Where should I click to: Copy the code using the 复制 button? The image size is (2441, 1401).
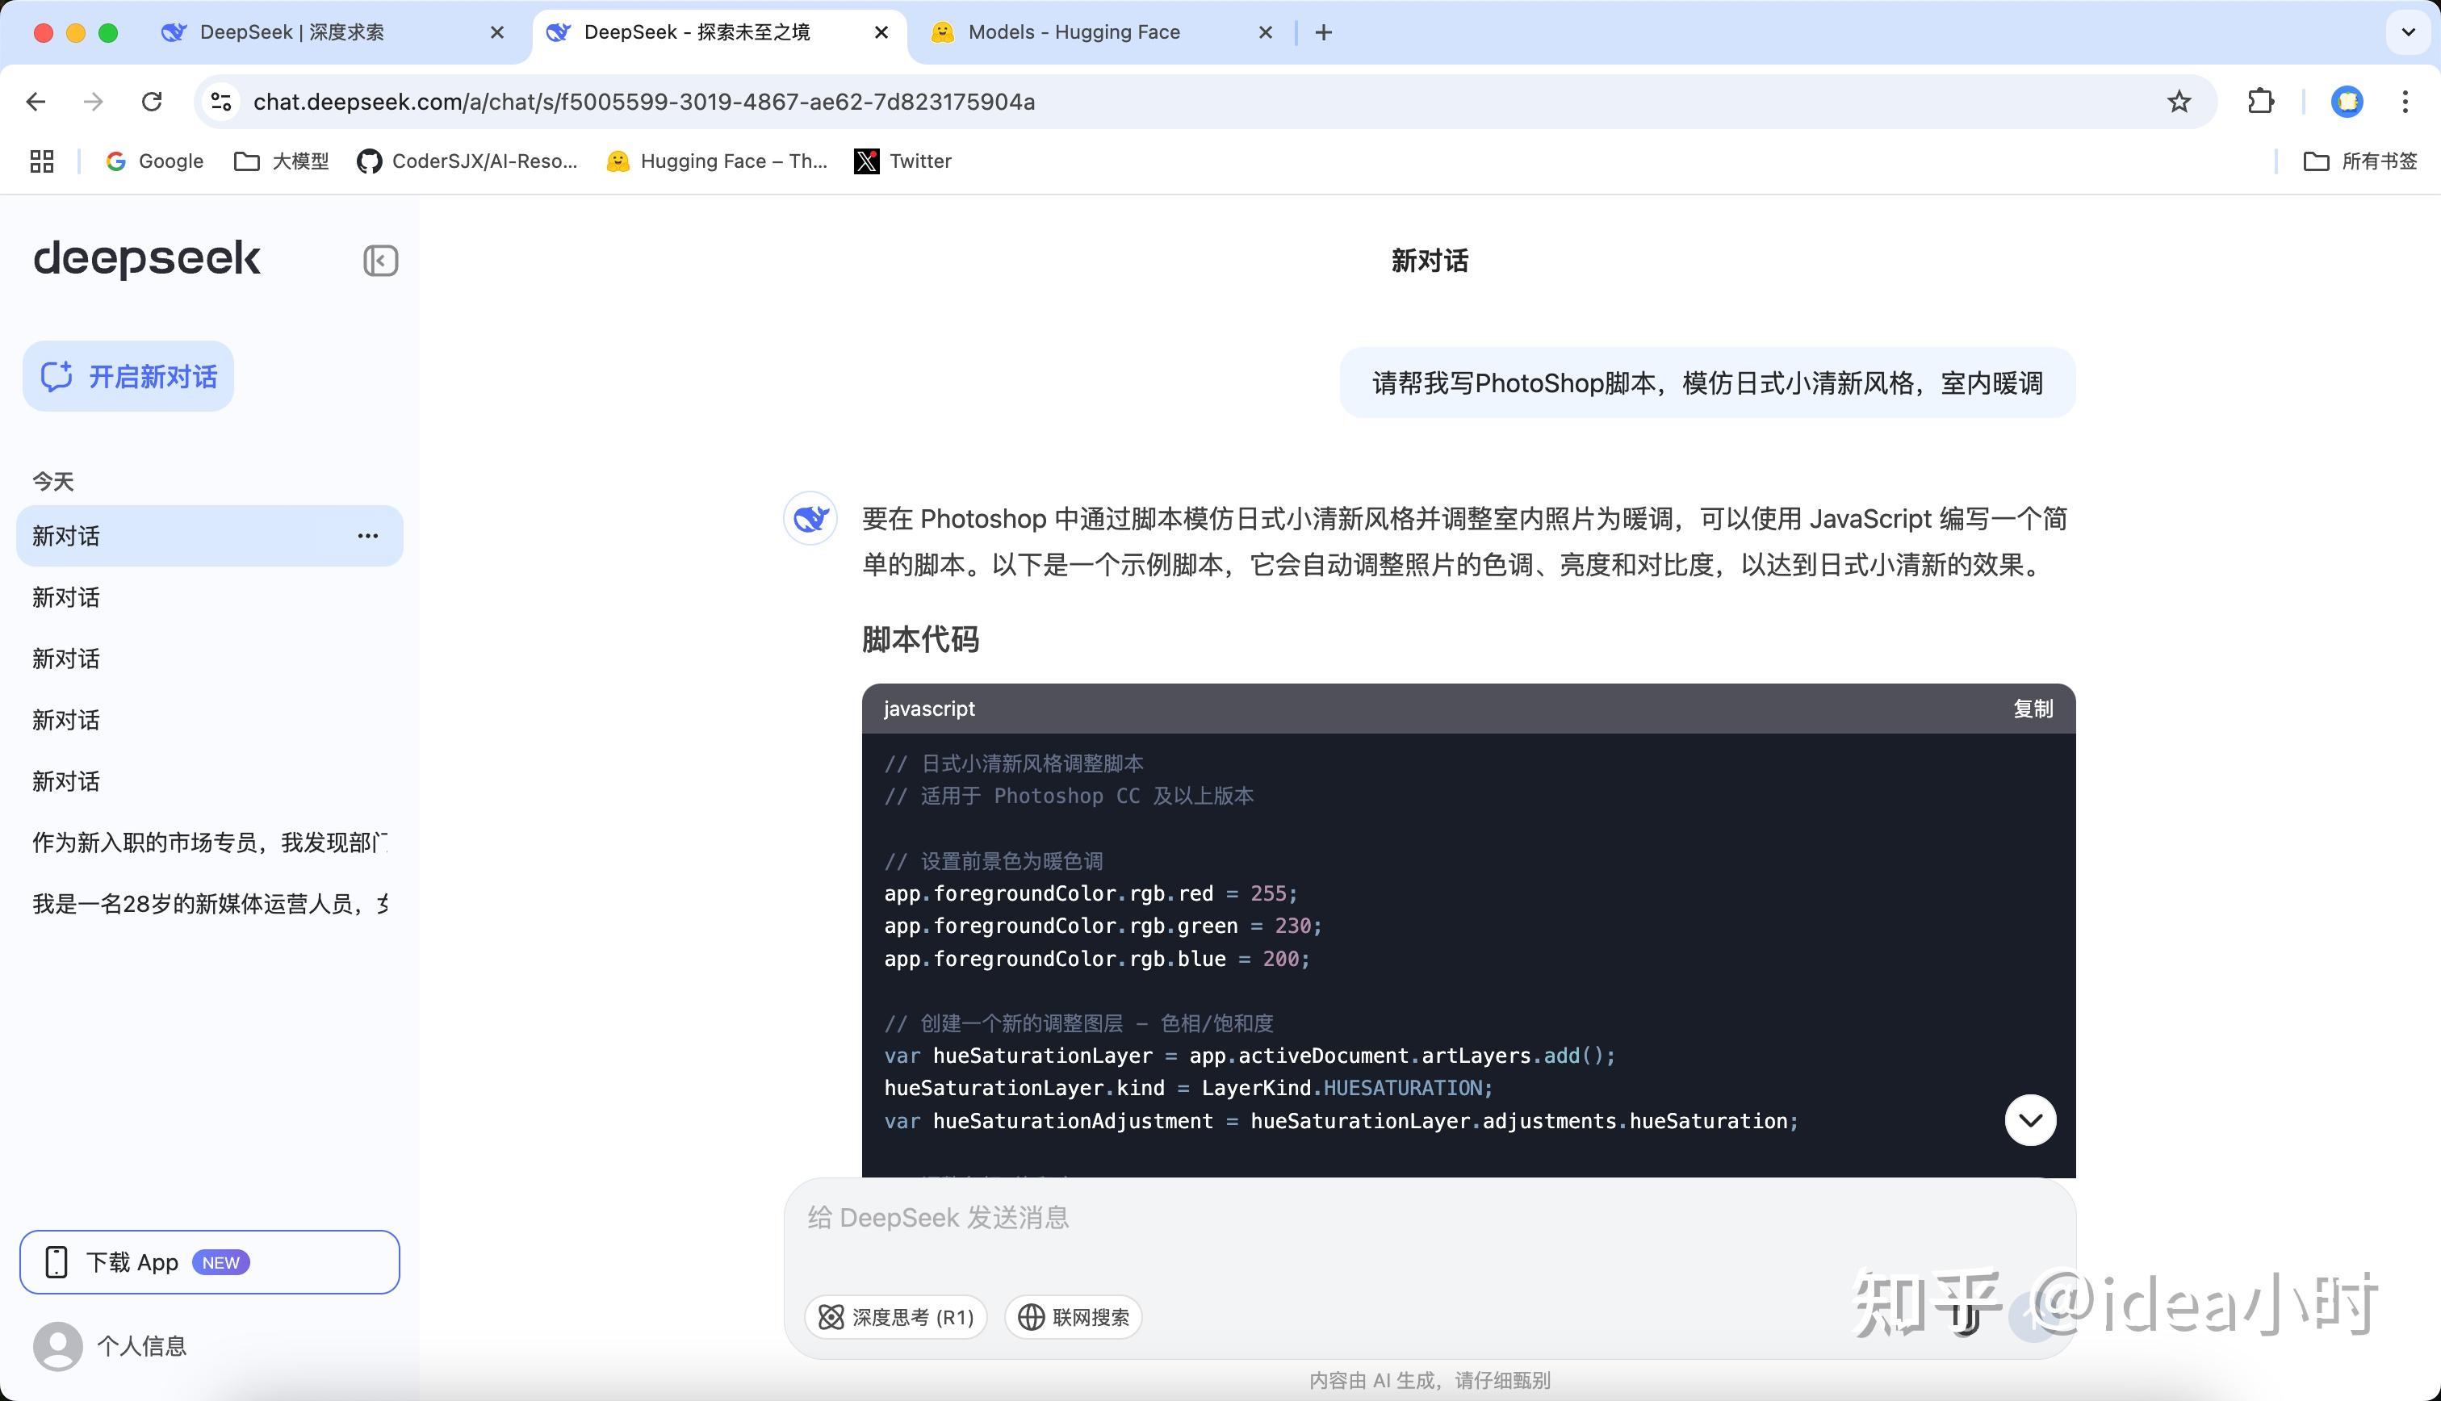tap(2032, 709)
